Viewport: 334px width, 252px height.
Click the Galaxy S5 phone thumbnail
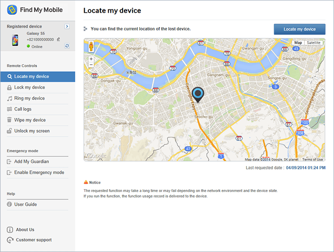(15, 40)
